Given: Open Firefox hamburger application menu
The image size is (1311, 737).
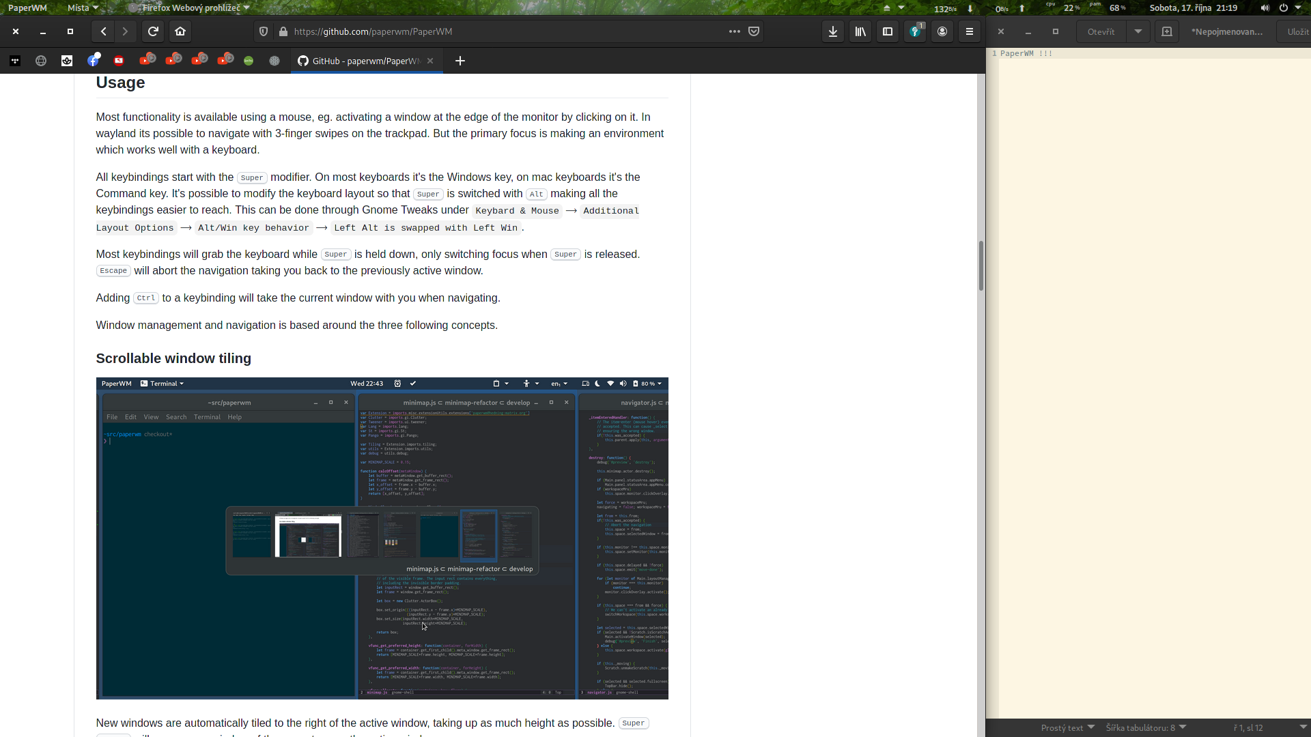Looking at the screenshot, I should (970, 31).
